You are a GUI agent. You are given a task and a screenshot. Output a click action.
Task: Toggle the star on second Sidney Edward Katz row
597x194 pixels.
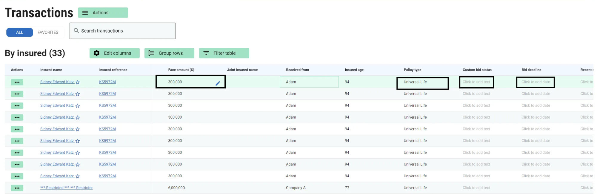[78, 94]
